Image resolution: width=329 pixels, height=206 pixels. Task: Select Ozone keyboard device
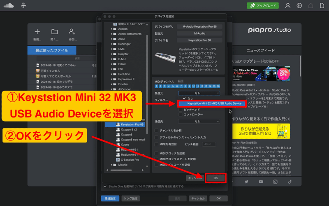(125, 145)
